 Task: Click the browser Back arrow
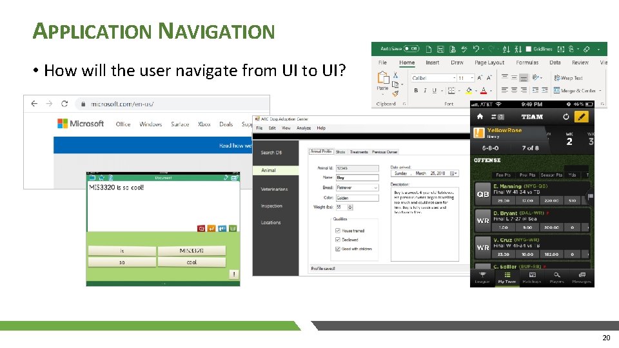point(34,104)
